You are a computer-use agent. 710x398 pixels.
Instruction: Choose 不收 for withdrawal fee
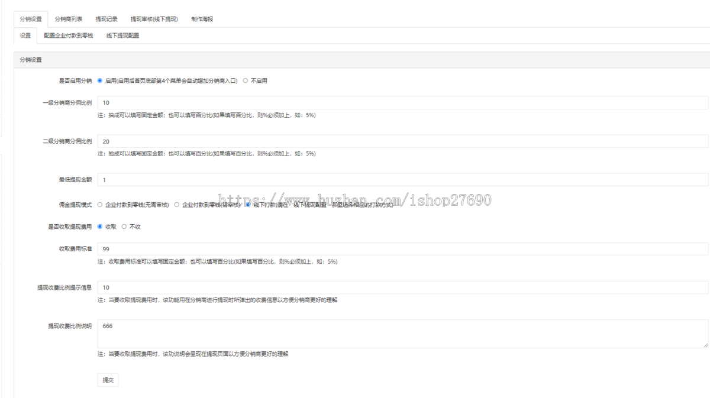click(124, 226)
